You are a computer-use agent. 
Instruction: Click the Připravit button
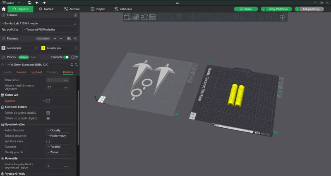[20, 9]
